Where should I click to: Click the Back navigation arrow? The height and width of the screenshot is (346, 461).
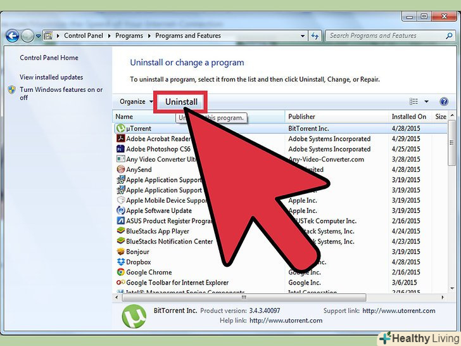point(13,36)
